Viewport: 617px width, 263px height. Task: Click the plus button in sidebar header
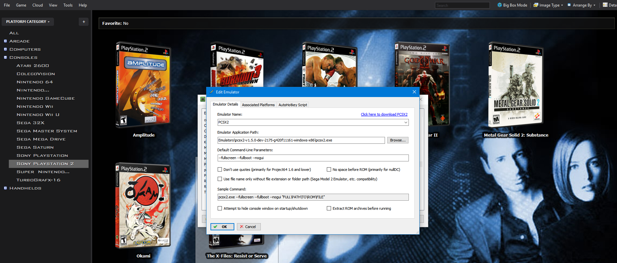coord(84,22)
